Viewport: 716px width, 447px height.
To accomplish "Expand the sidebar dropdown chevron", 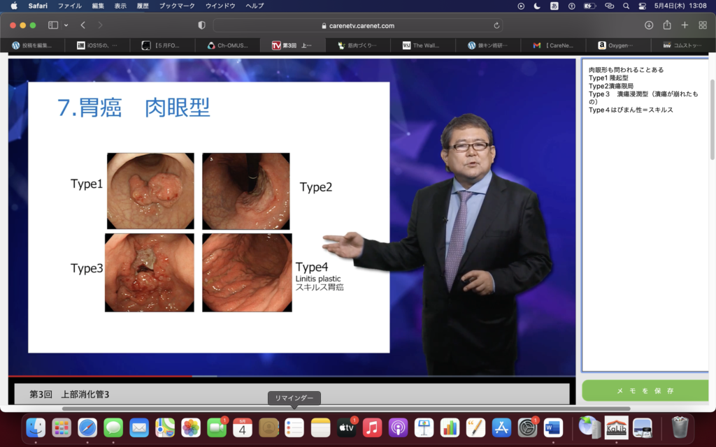I will [x=66, y=25].
